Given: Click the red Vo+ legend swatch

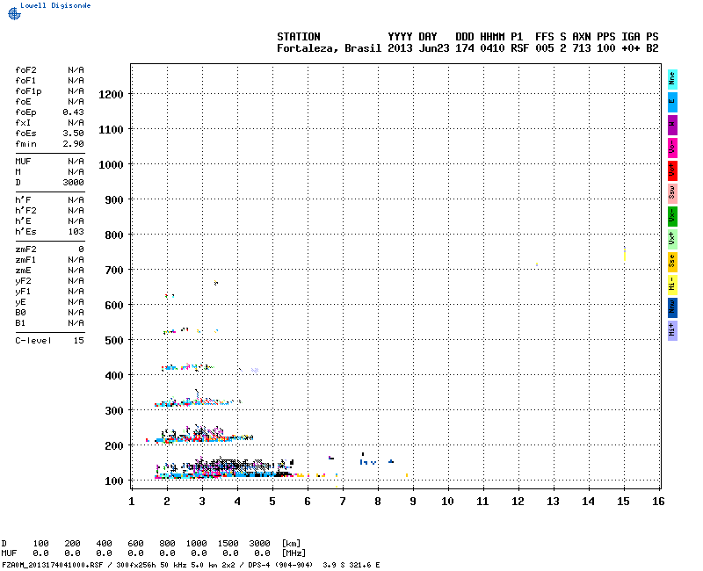Looking at the screenshot, I should click(x=672, y=170).
